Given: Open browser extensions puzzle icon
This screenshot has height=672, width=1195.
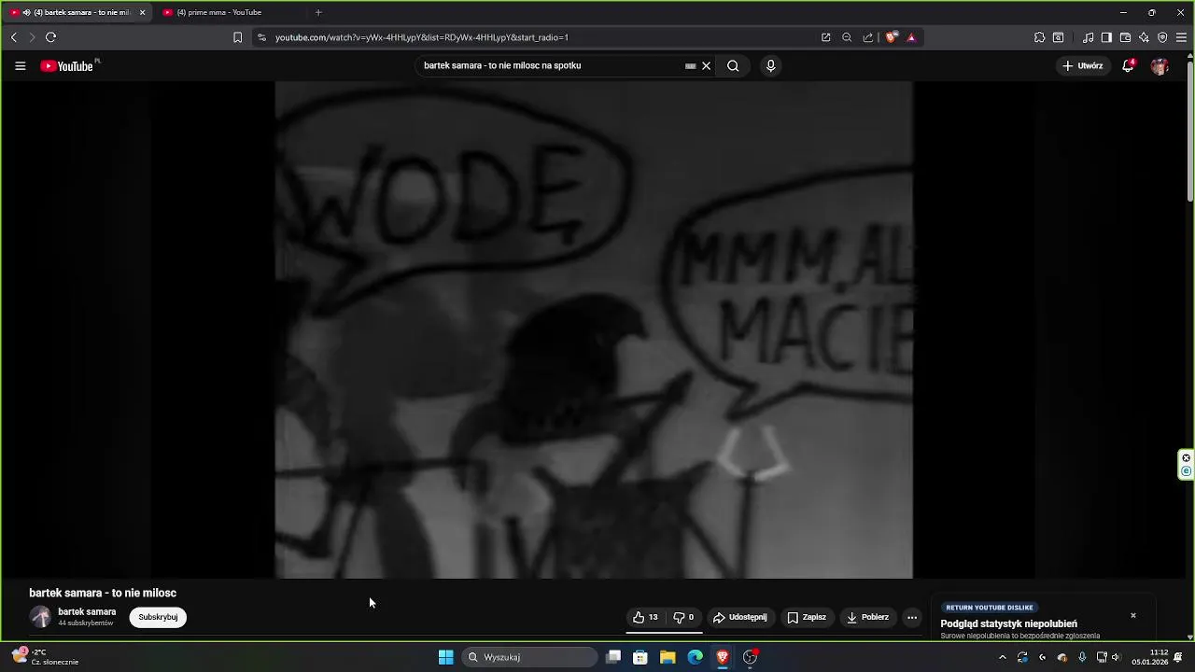Looking at the screenshot, I should [1039, 37].
